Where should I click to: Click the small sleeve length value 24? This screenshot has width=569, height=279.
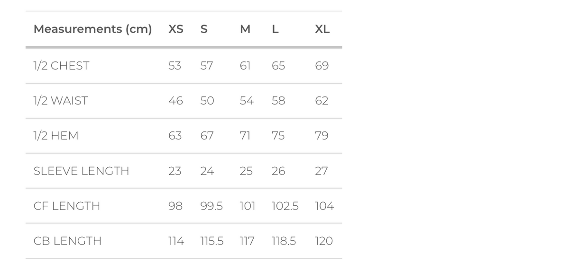[207, 171]
